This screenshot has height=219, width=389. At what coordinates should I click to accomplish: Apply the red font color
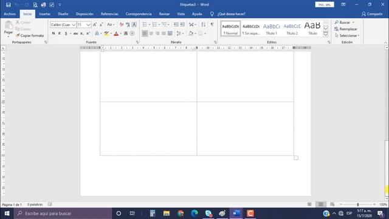(116, 33)
